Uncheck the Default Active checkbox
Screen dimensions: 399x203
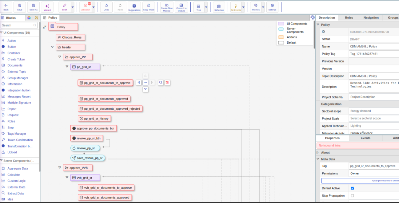point(352,188)
